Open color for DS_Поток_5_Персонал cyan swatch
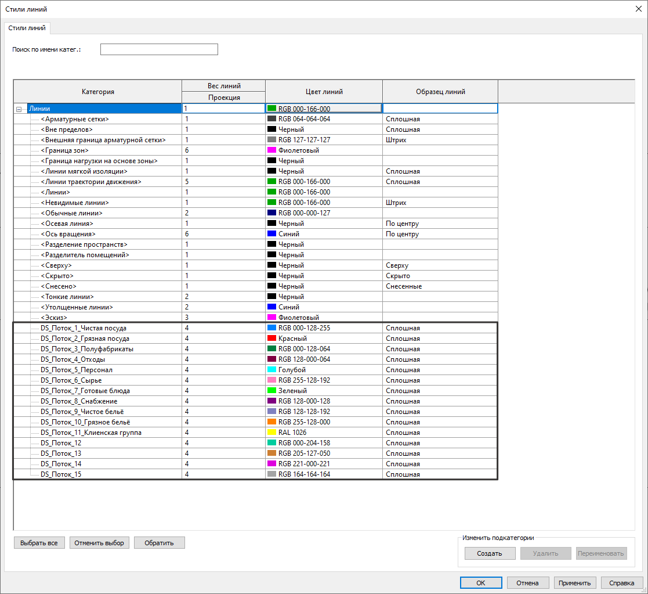The image size is (648, 594). point(271,370)
